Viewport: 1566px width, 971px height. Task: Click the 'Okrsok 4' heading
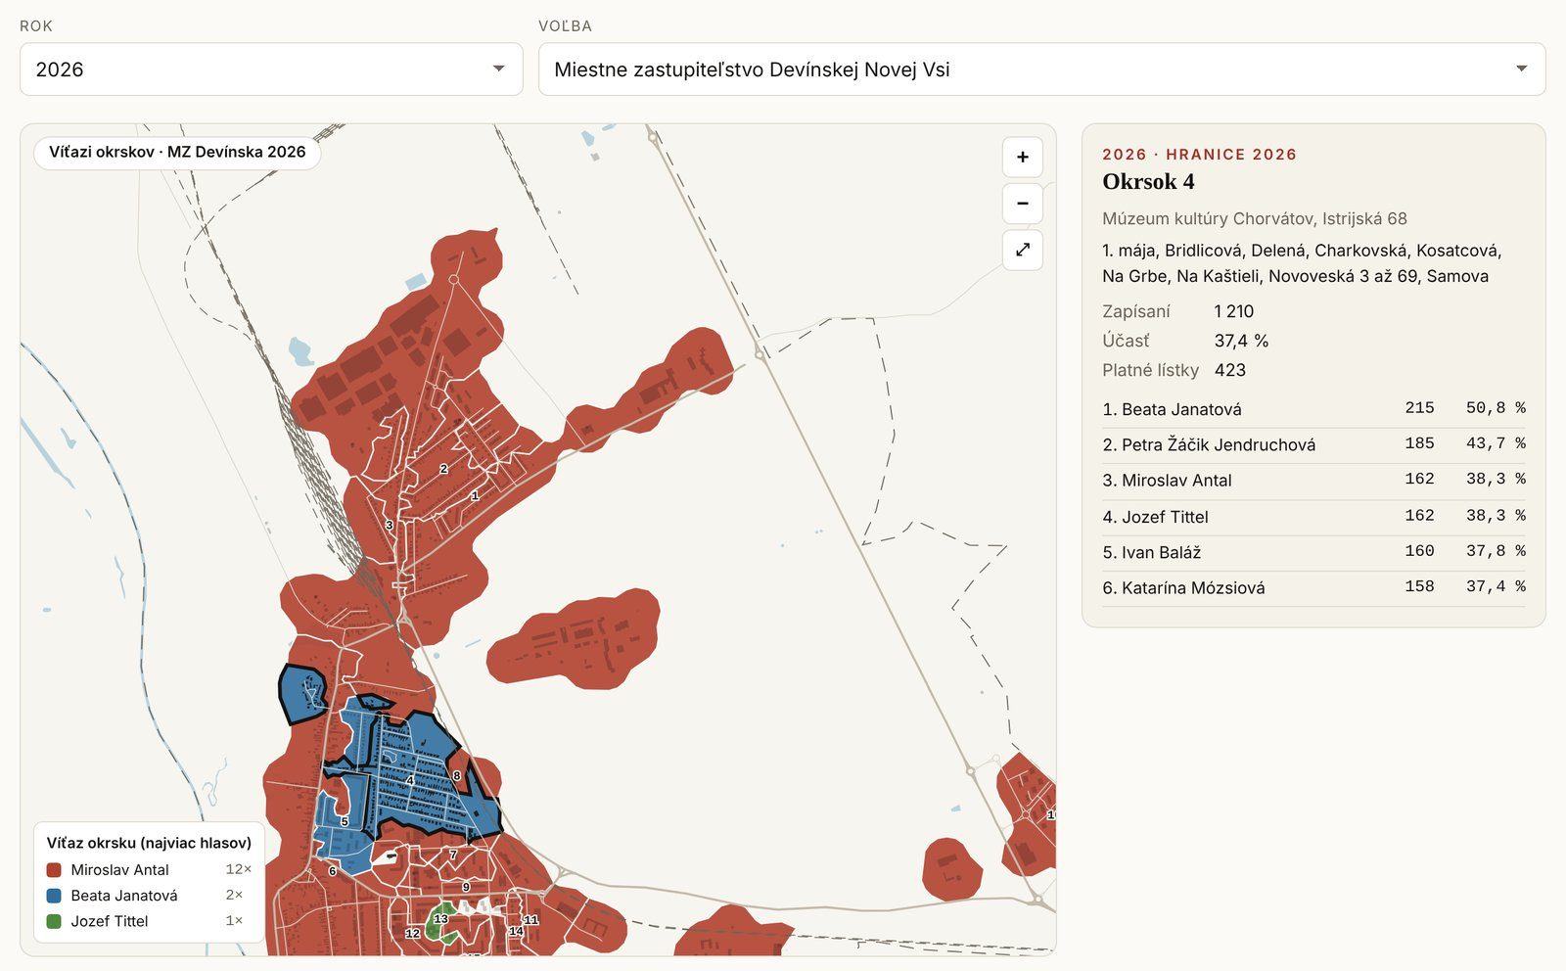(1148, 182)
